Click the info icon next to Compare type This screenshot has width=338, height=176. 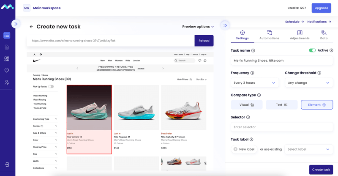pyautogui.click(x=259, y=95)
